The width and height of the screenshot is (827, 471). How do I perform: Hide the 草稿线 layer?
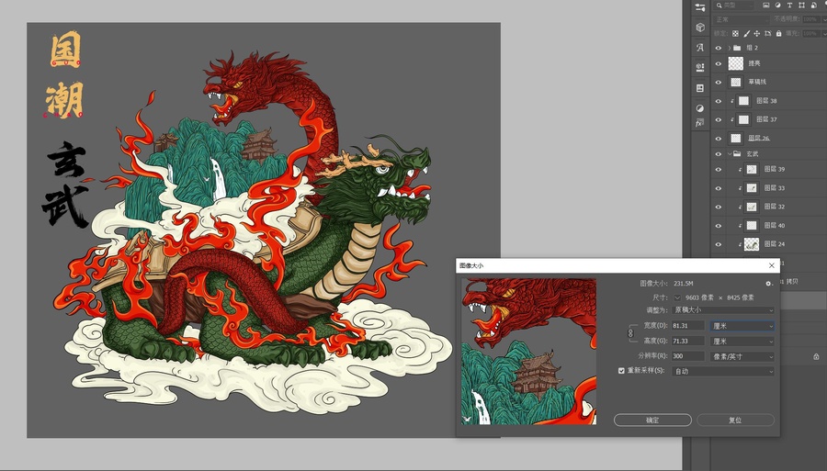(x=719, y=83)
